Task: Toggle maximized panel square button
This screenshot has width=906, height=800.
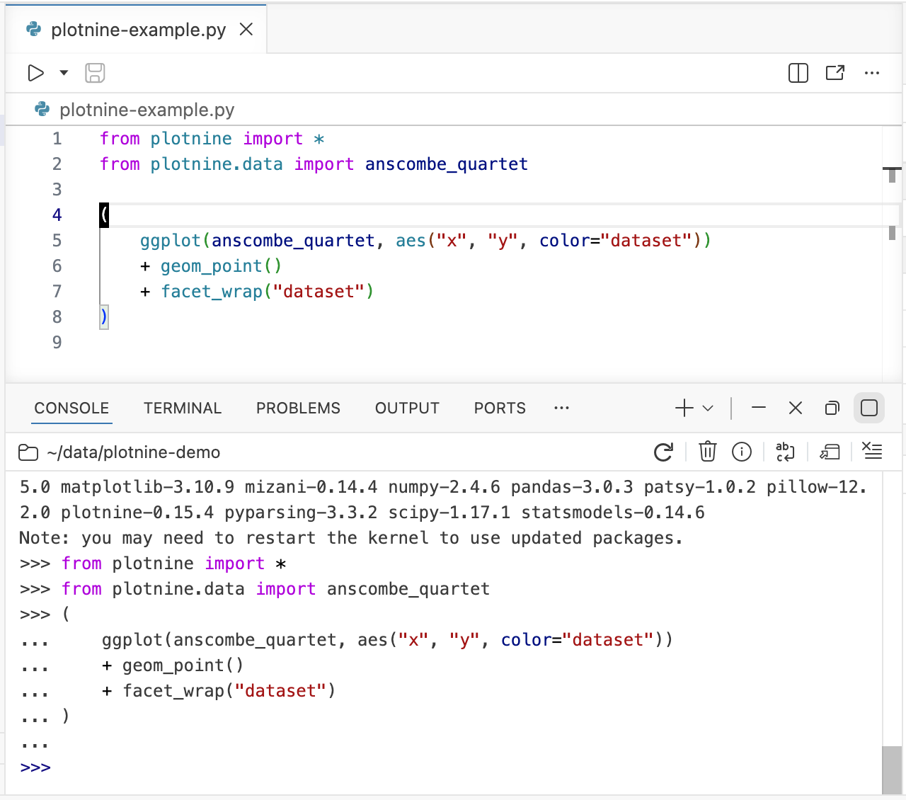Action: click(869, 408)
